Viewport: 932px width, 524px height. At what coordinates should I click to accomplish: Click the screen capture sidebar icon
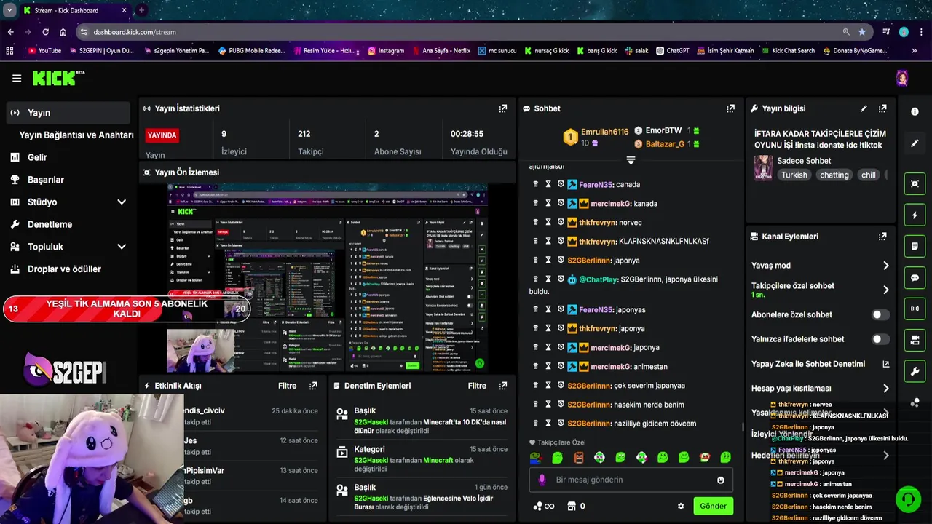pyautogui.click(x=915, y=183)
